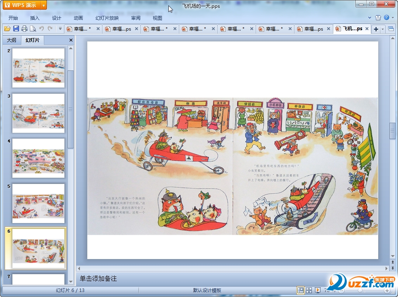This screenshot has width=398, height=297.
Task: Redo the last undone action
Action: (x=50, y=29)
